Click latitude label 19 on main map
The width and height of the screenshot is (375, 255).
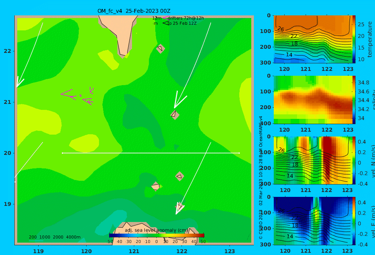click(7, 204)
